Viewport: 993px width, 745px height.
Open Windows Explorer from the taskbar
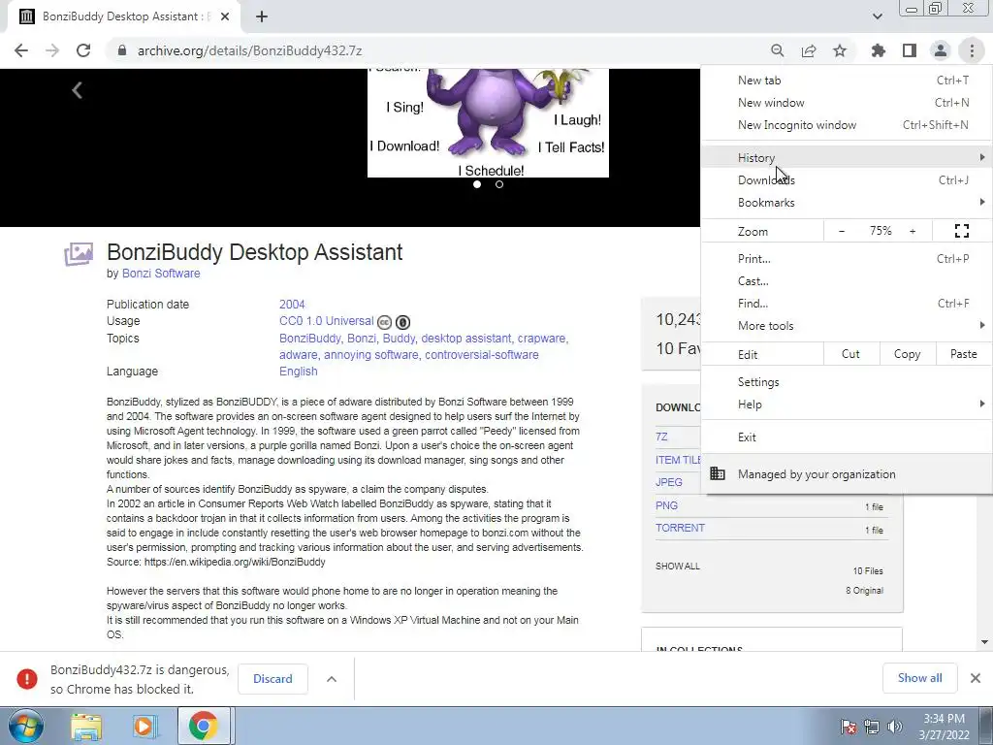(x=86, y=727)
